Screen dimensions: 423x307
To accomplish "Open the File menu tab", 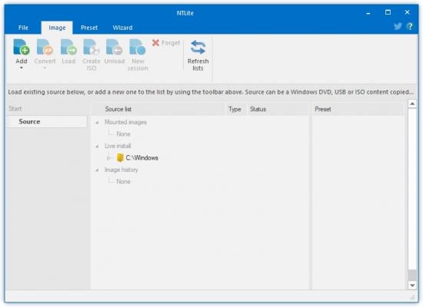I will pyautogui.click(x=23, y=28).
